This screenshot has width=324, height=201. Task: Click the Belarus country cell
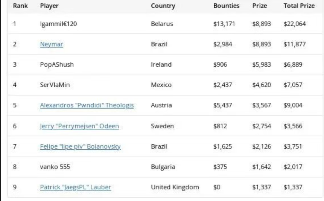point(162,24)
